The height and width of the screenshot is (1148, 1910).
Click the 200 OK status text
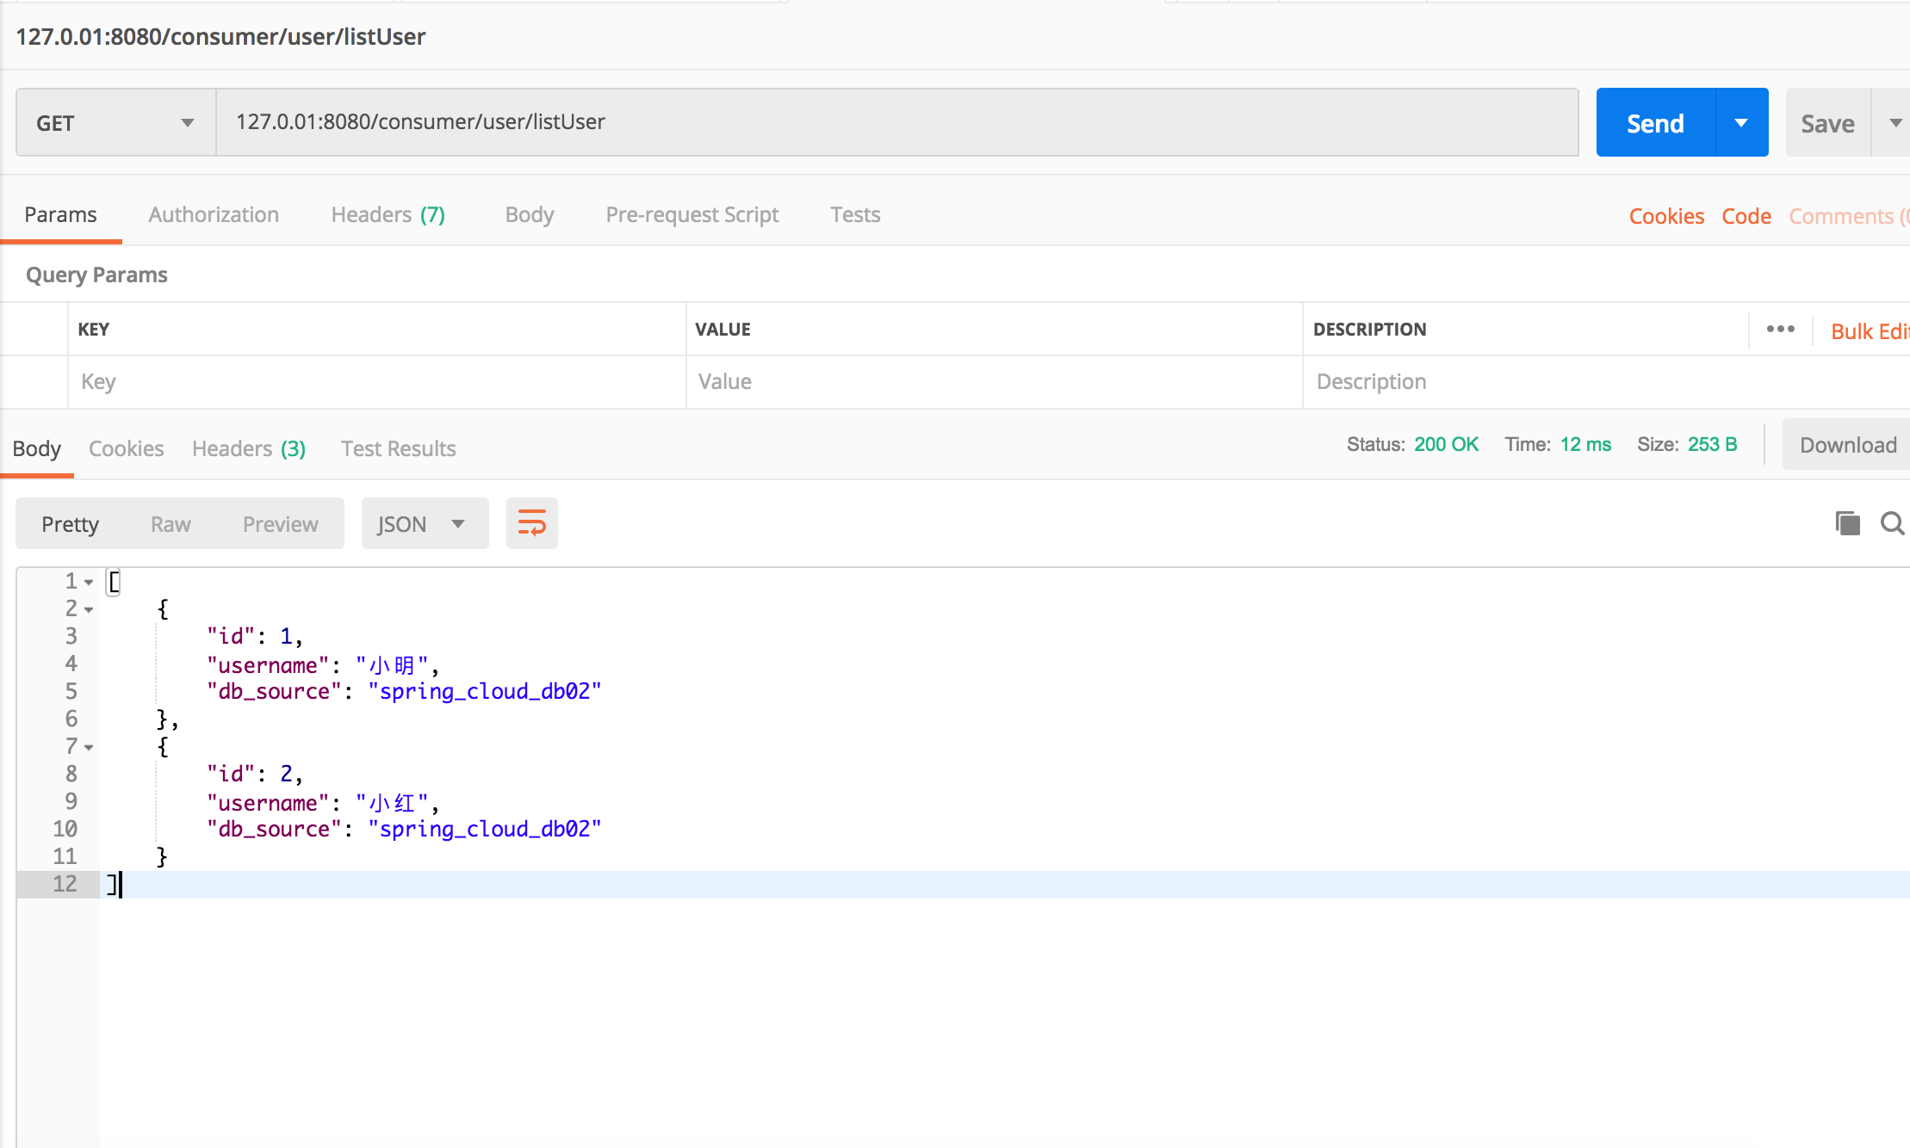(1446, 444)
